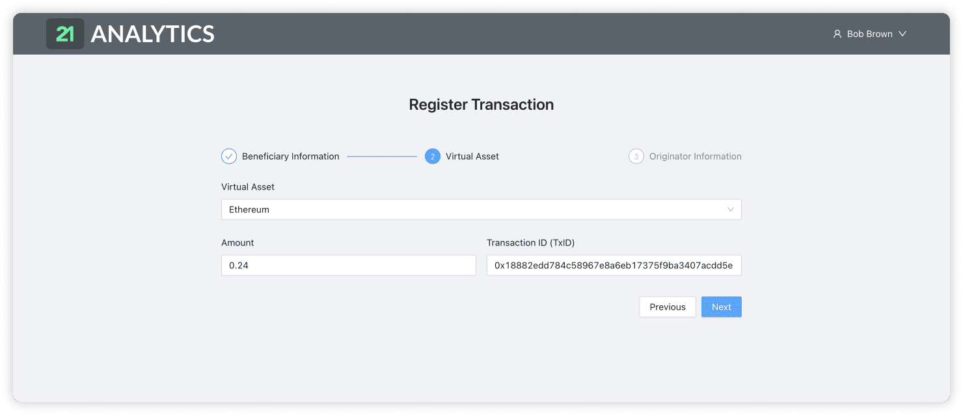Select the Virtual Asset step label
Image resolution: width=963 pixels, height=415 pixels.
[472, 157]
